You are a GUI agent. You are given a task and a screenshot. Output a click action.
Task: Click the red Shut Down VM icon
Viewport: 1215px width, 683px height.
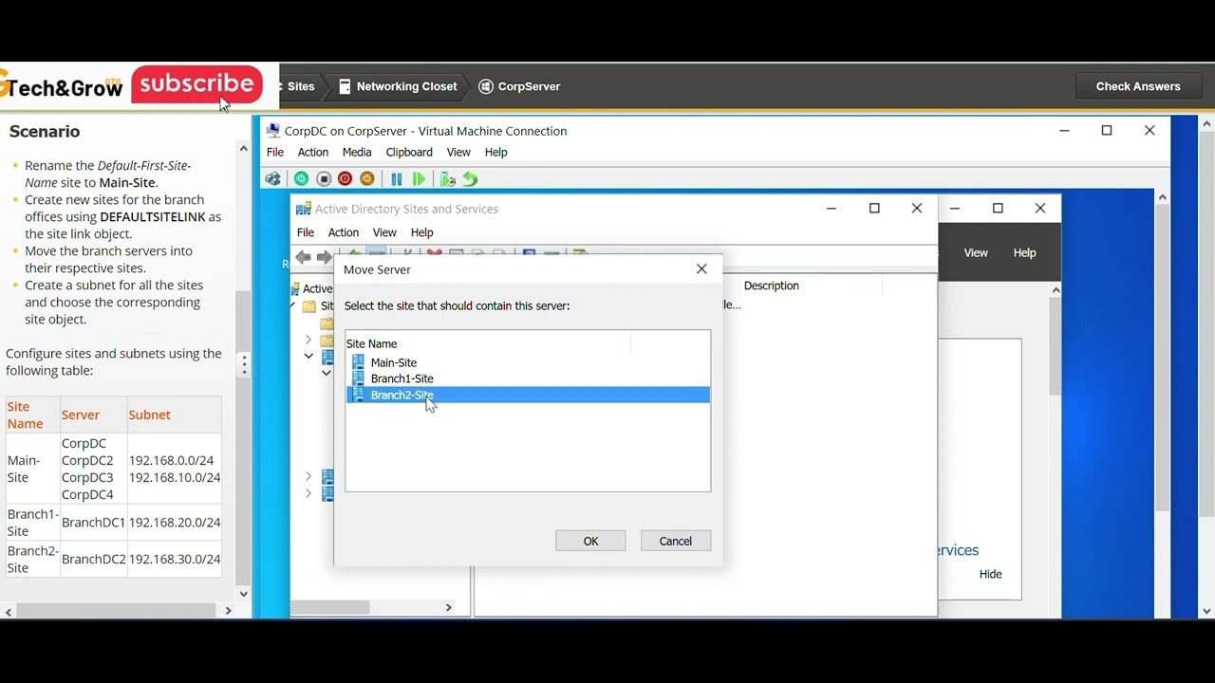point(346,179)
